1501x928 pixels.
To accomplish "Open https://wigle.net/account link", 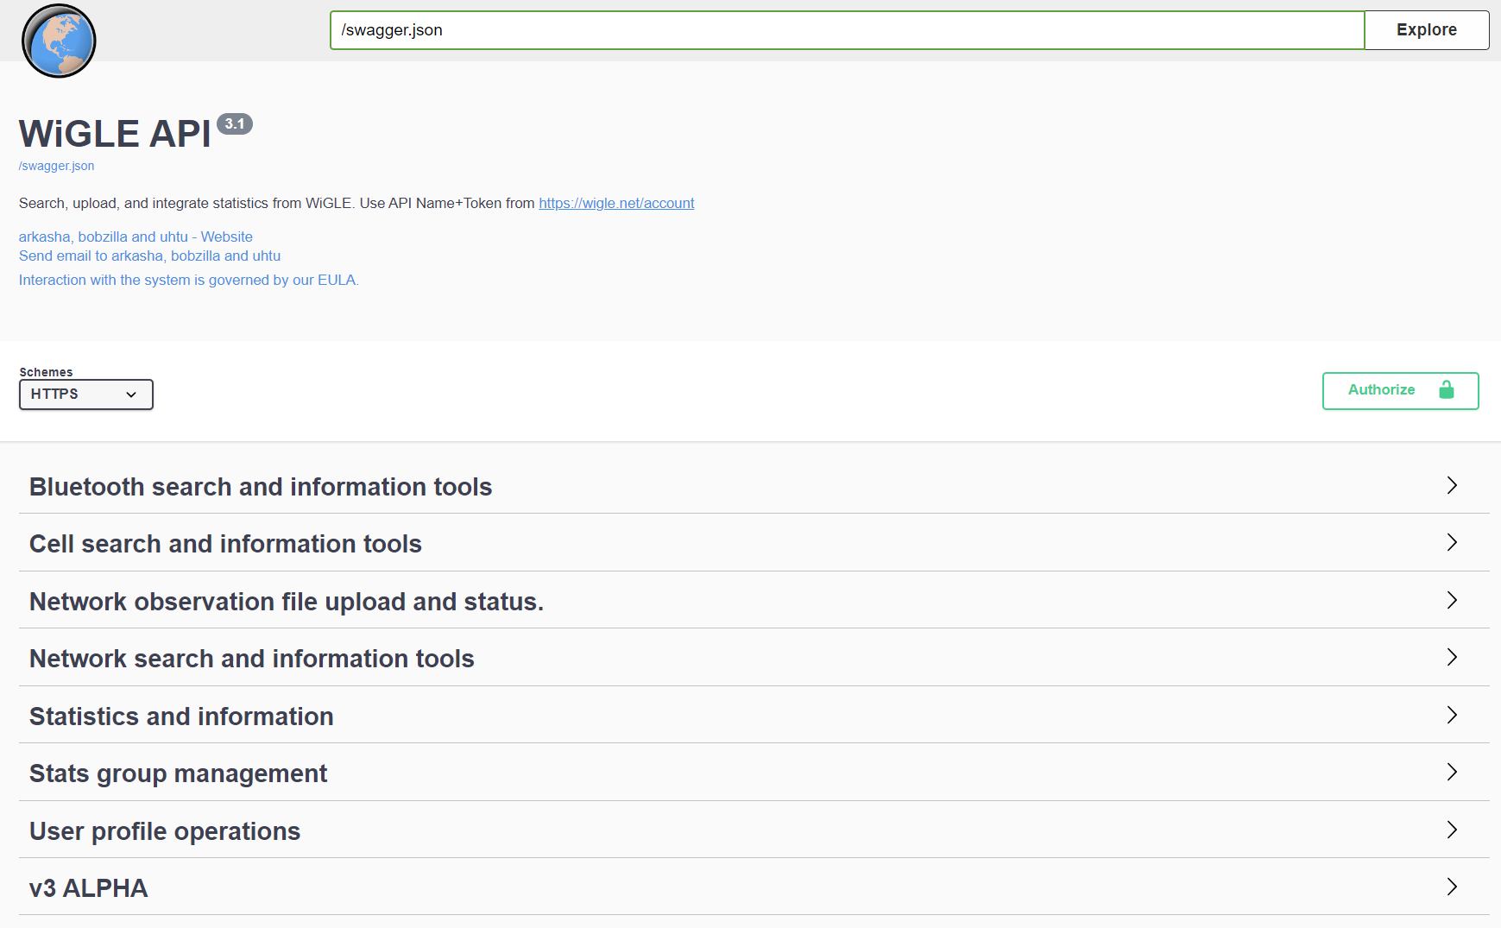I will [616, 203].
